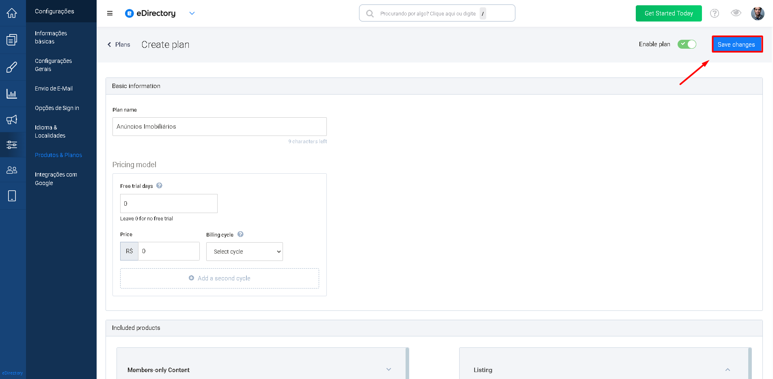The image size is (773, 379).
Task: Click the Included products section header
Action: pos(434,328)
